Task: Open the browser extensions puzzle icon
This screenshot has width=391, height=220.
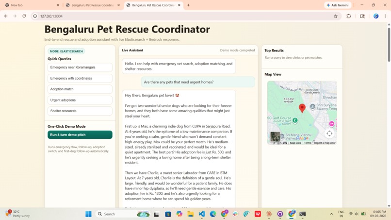Action: coord(349,16)
